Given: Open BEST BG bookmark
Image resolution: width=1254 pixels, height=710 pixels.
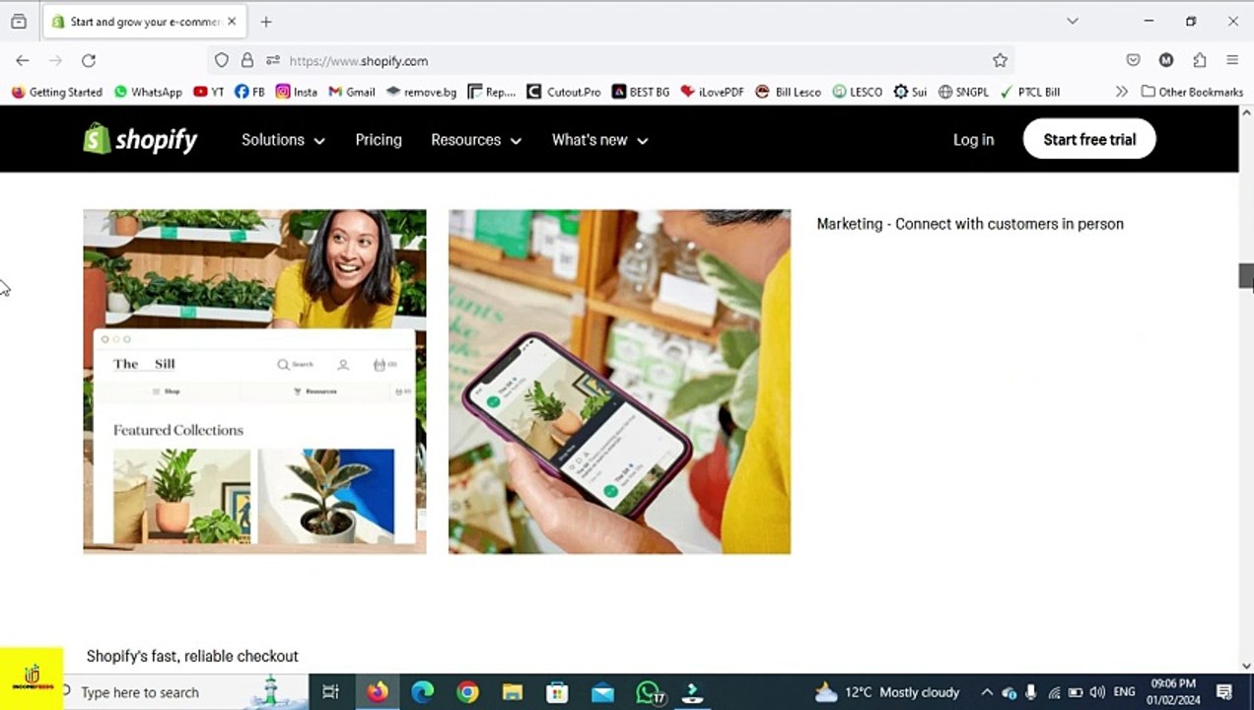Looking at the screenshot, I should [641, 92].
